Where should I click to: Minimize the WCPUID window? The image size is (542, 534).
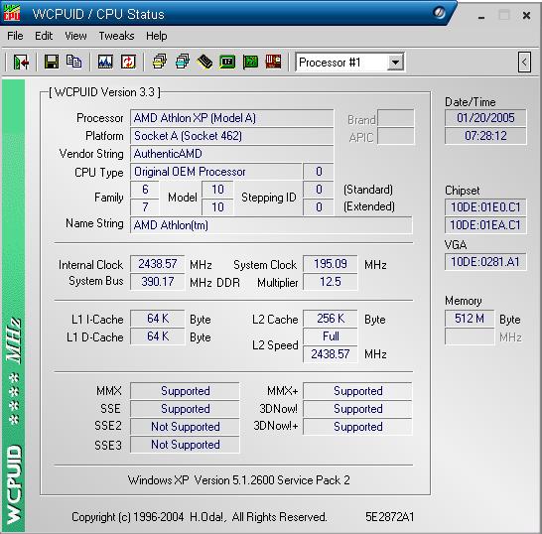481,16
